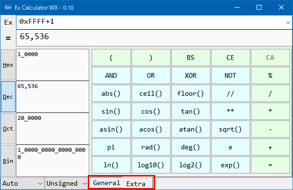Insert the AND operator
The width and height of the screenshot is (293, 190).
(x=111, y=75)
